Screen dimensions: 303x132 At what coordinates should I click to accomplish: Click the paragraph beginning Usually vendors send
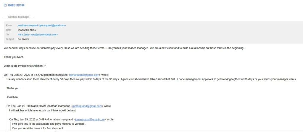click(152, 79)
